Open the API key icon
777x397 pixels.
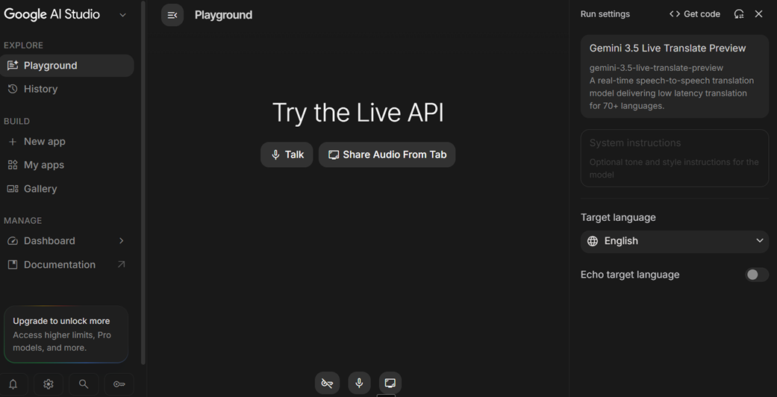[119, 384]
